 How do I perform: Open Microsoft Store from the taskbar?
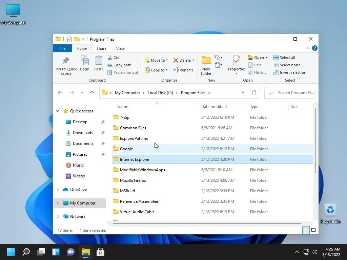(x=100, y=252)
